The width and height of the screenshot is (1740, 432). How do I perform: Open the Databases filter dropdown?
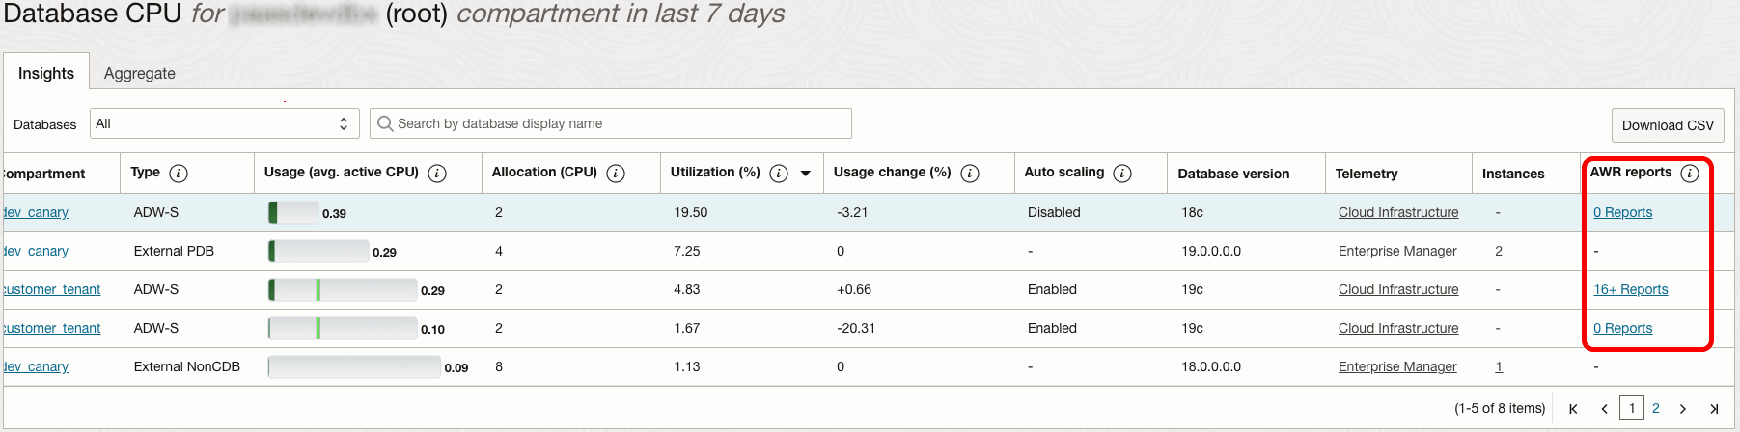tap(224, 123)
